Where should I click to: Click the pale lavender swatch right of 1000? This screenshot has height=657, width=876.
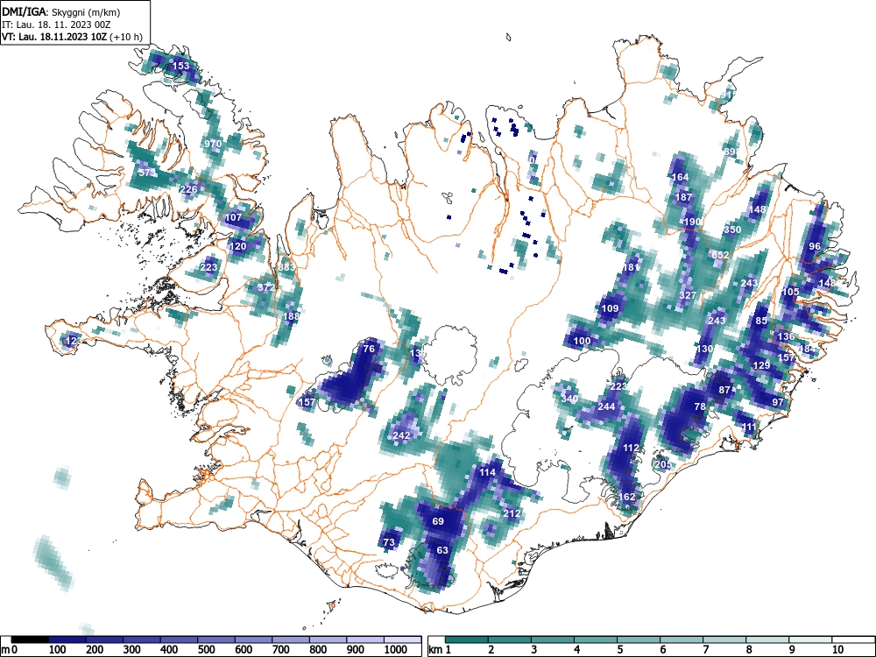pyautogui.click(x=402, y=639)
